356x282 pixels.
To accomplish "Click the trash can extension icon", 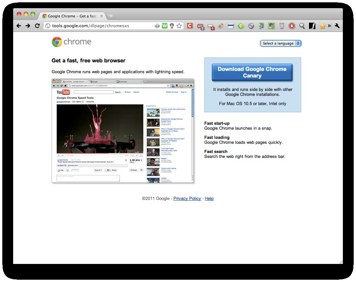I will 281,26.
